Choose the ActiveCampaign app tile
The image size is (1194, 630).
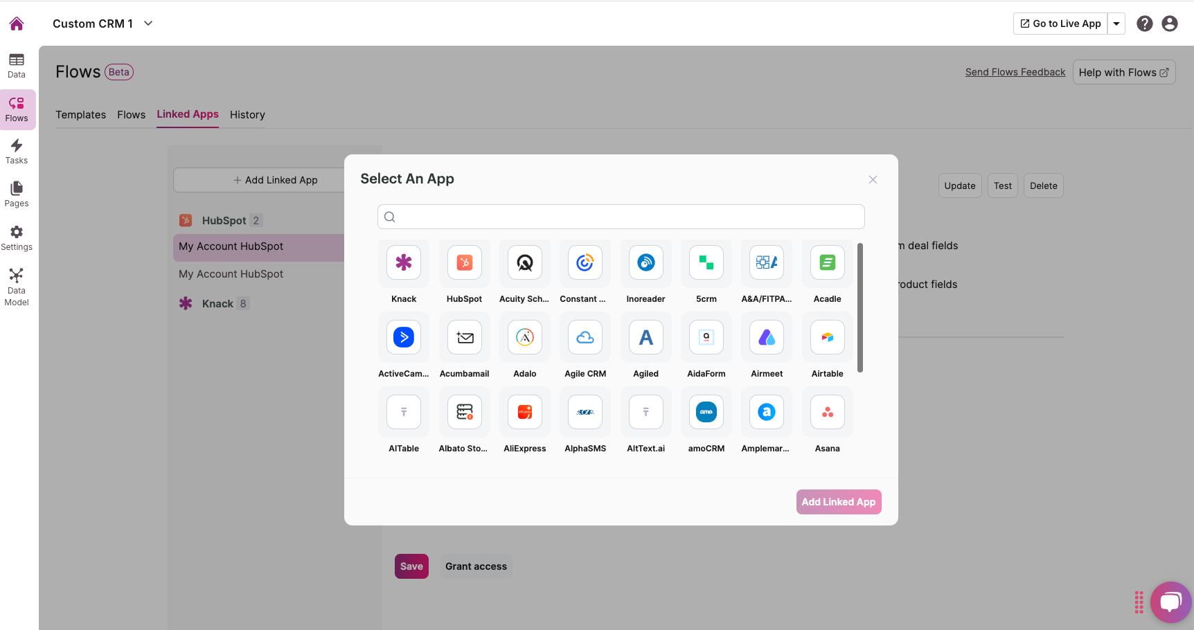[404, 338]
